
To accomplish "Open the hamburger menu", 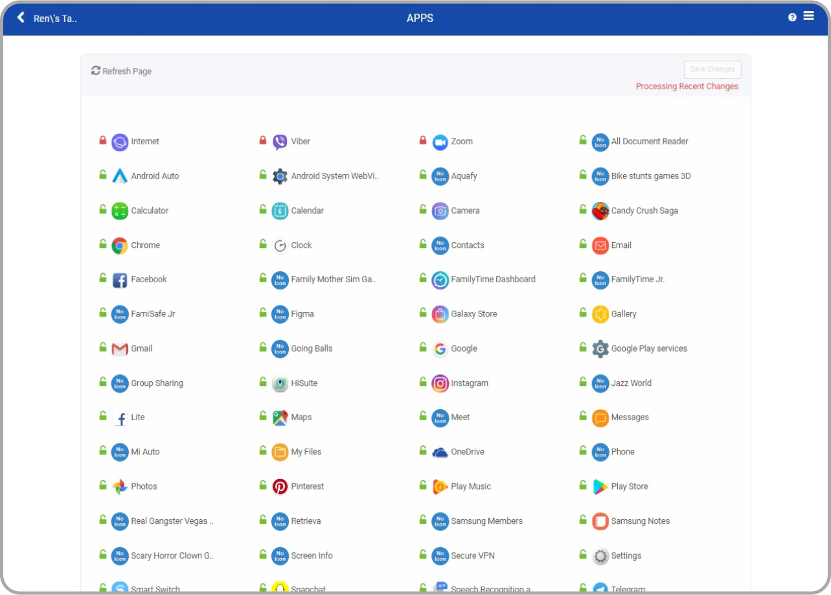I will (809, 16).
